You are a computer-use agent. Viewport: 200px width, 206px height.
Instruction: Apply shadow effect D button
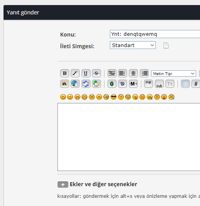[122, 84]
